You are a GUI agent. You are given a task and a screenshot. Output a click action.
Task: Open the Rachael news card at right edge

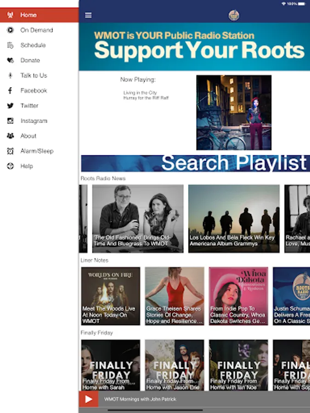297,218
